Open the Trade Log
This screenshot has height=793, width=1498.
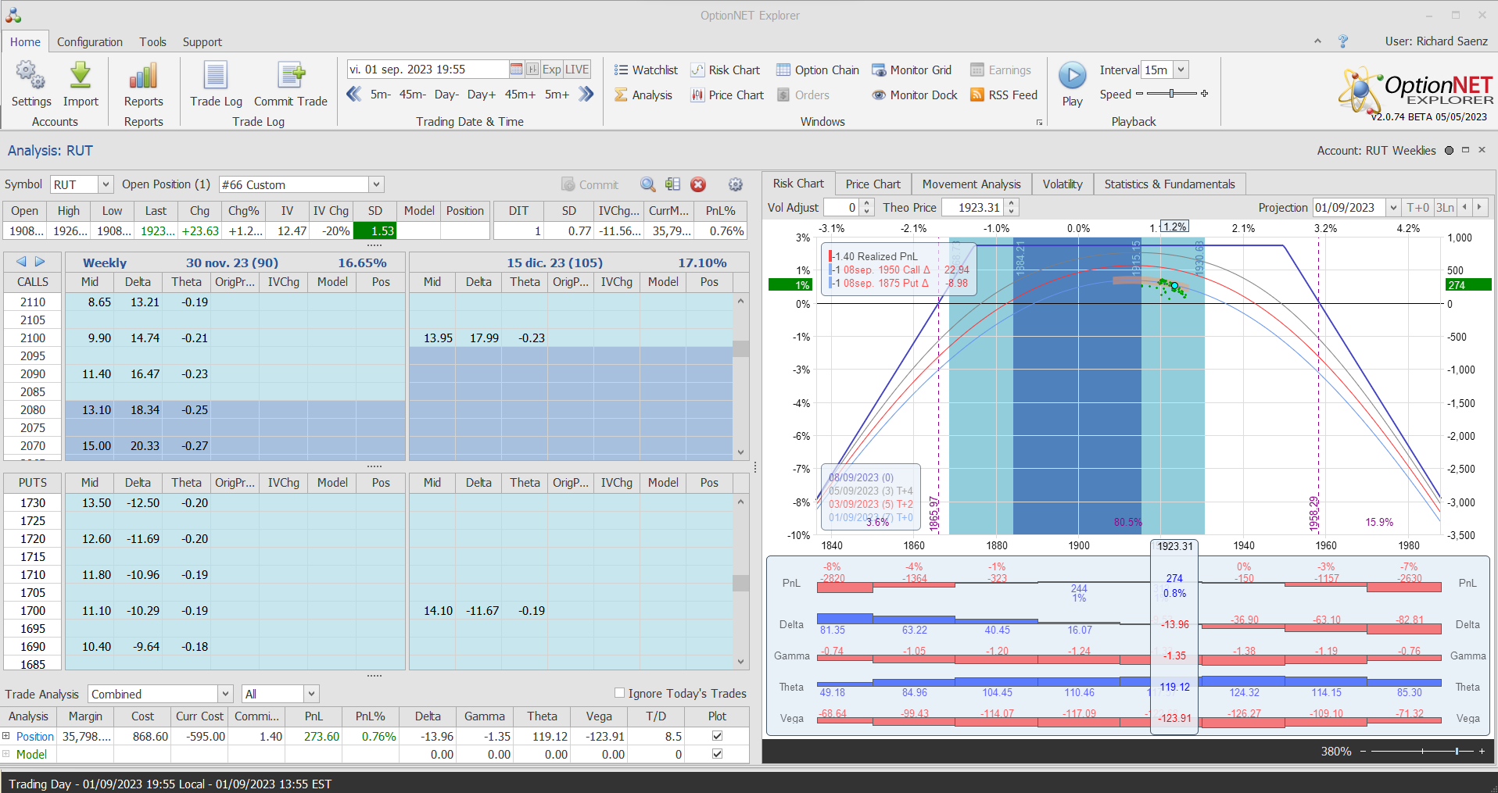click(216, 77)
